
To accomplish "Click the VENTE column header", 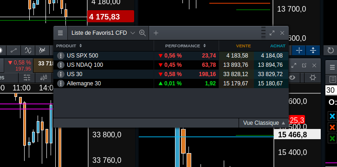I will [x=243, y=46].
